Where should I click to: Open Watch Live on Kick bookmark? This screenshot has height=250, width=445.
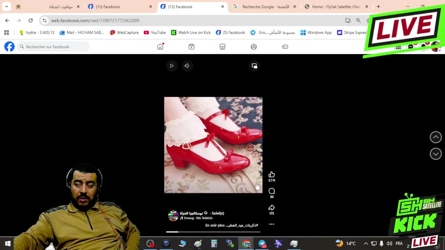tap(191, 33)
